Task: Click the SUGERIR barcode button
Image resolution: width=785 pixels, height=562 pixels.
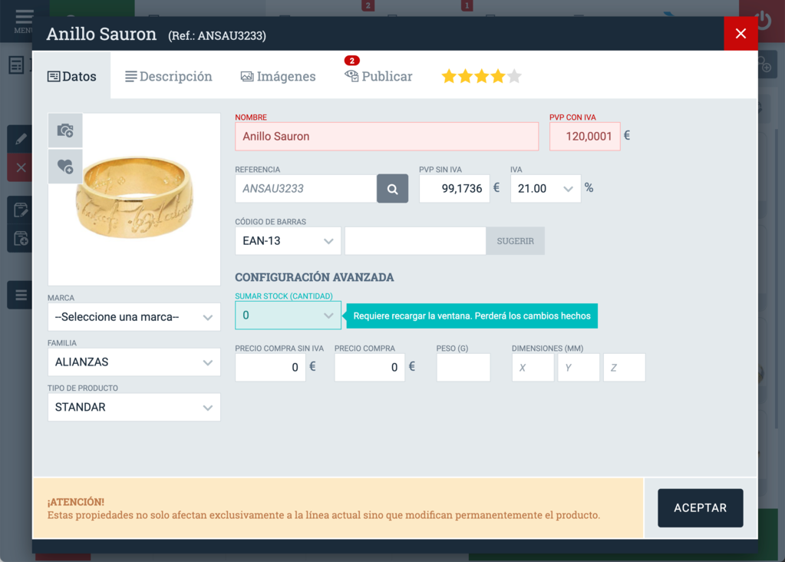Action: pyautogui.click(x=515, y=241)
